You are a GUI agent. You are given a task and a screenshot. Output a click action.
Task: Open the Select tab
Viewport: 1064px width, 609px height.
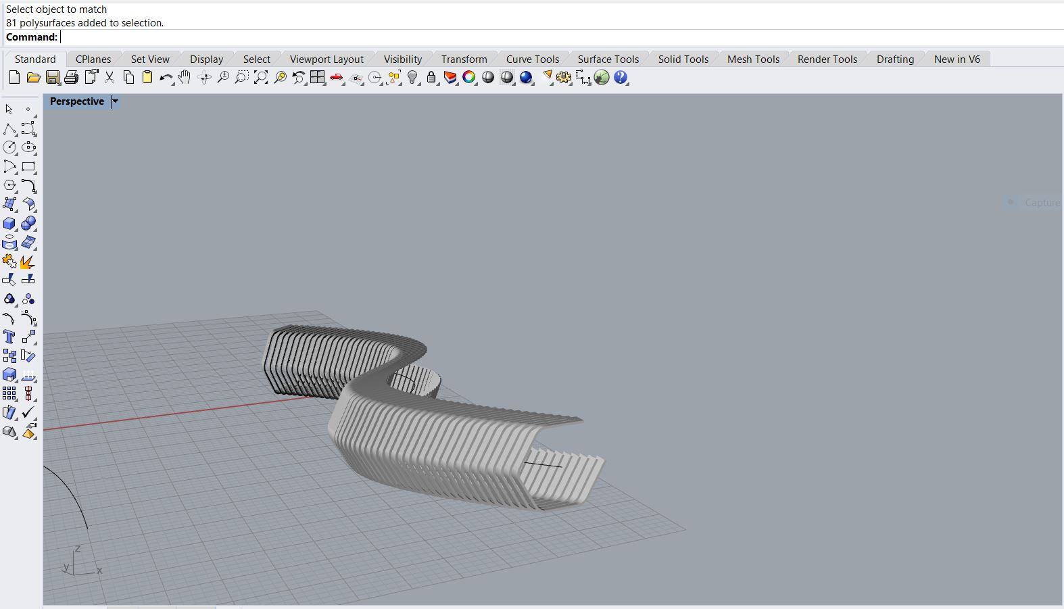tap(257, 59)
